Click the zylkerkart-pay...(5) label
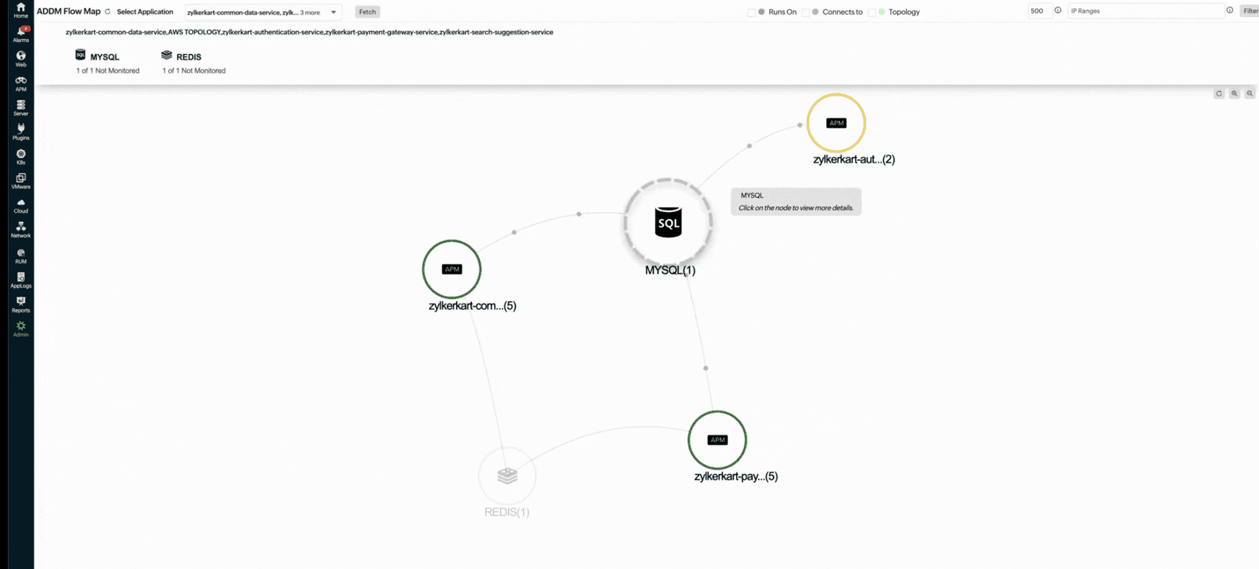 coord(736,477)
